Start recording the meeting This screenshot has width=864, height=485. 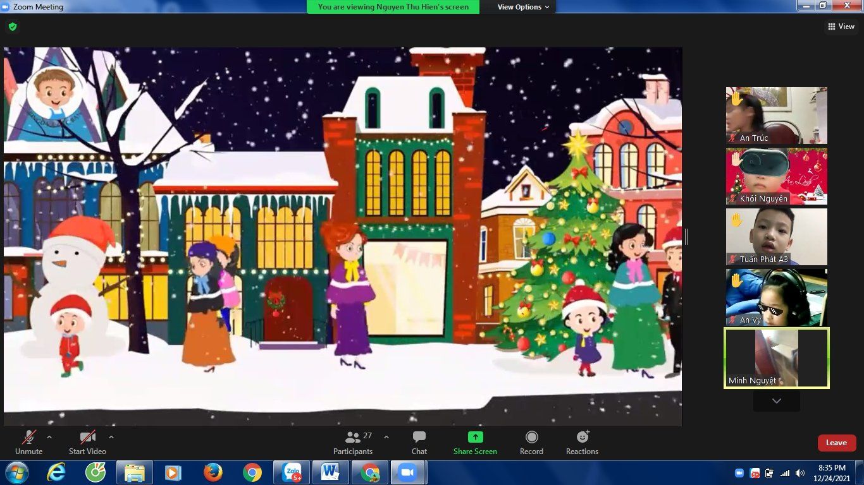[531, 443]
